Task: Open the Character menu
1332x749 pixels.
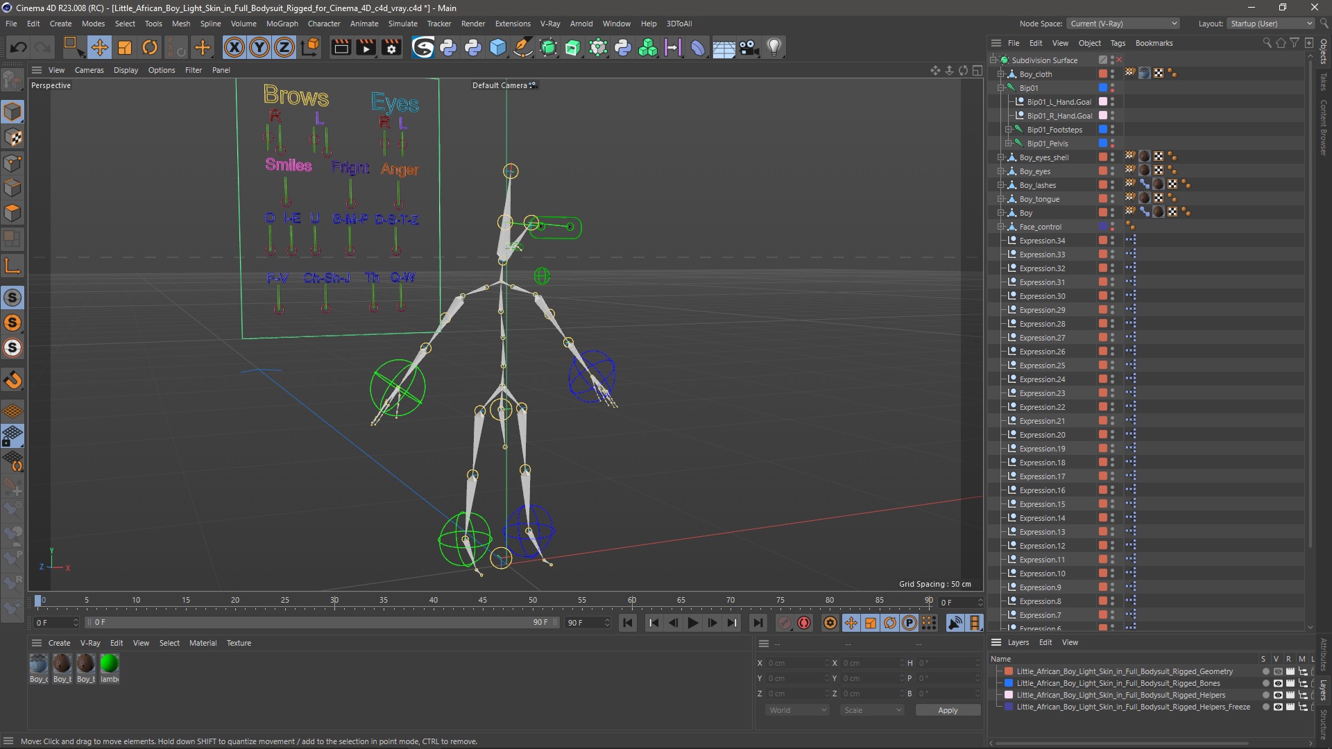Action: point(324,24)
